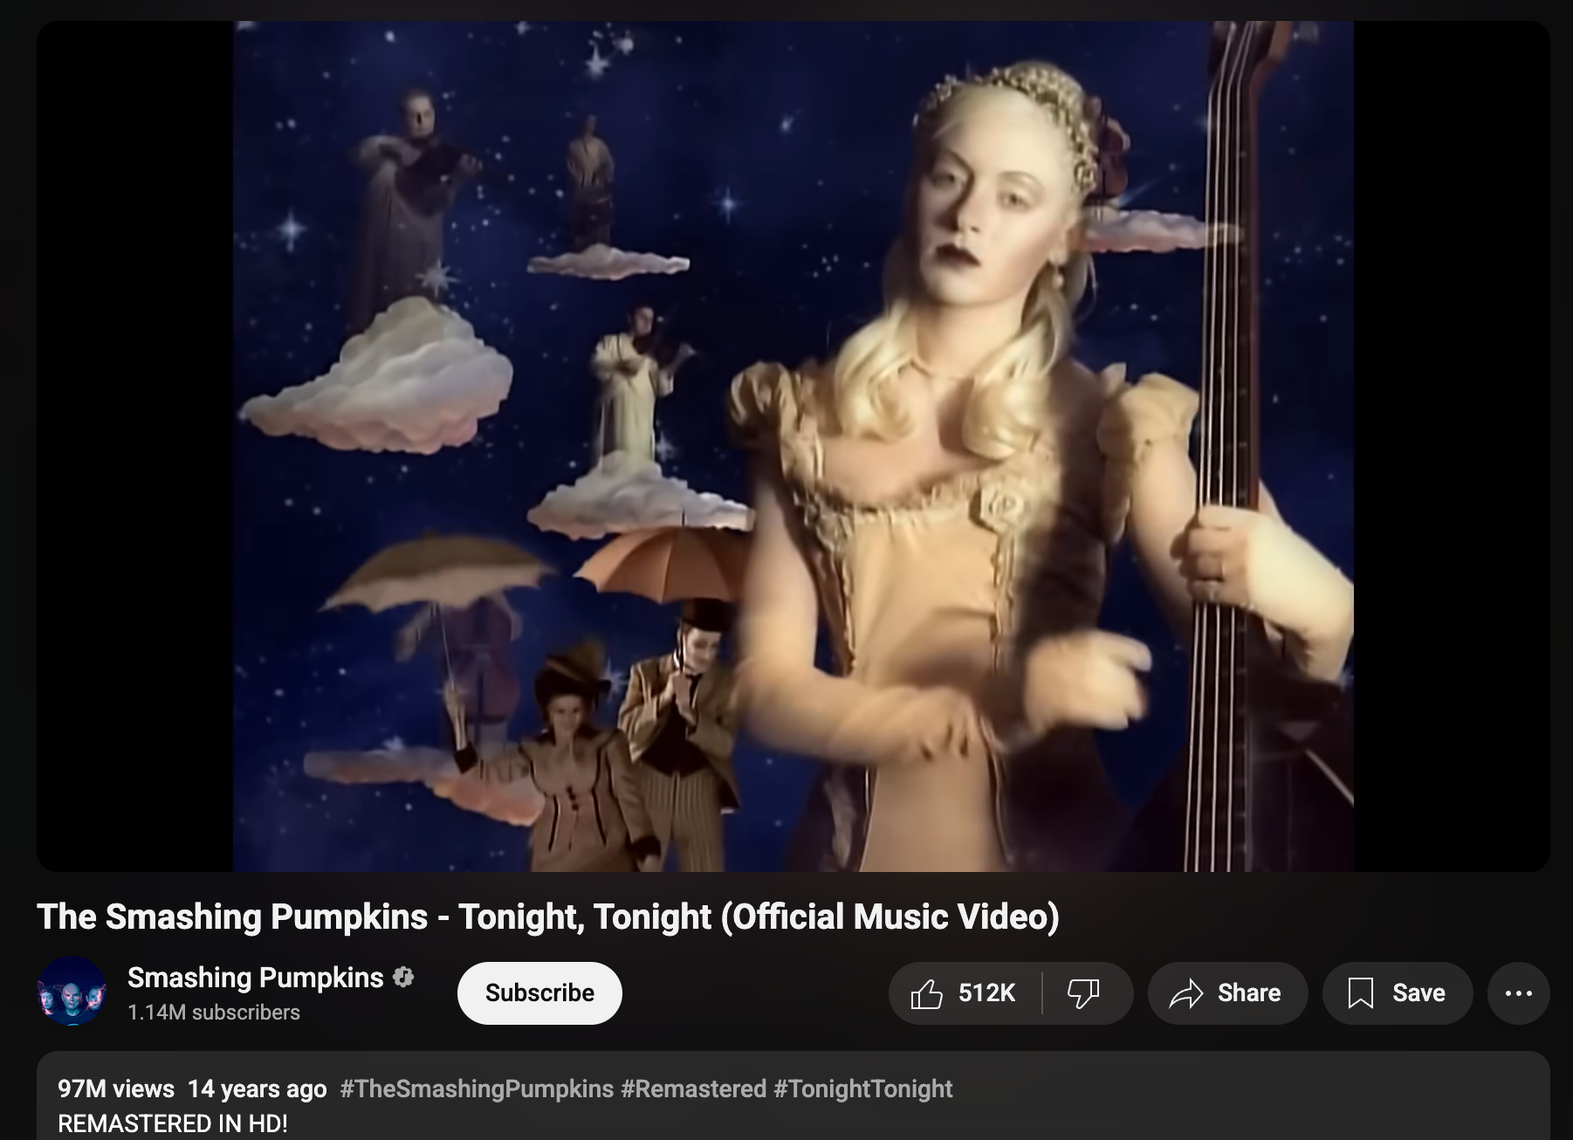Screen dimensions: 1573x1140
Task: Click the Subscribe button
Action: tap(539, 993)
